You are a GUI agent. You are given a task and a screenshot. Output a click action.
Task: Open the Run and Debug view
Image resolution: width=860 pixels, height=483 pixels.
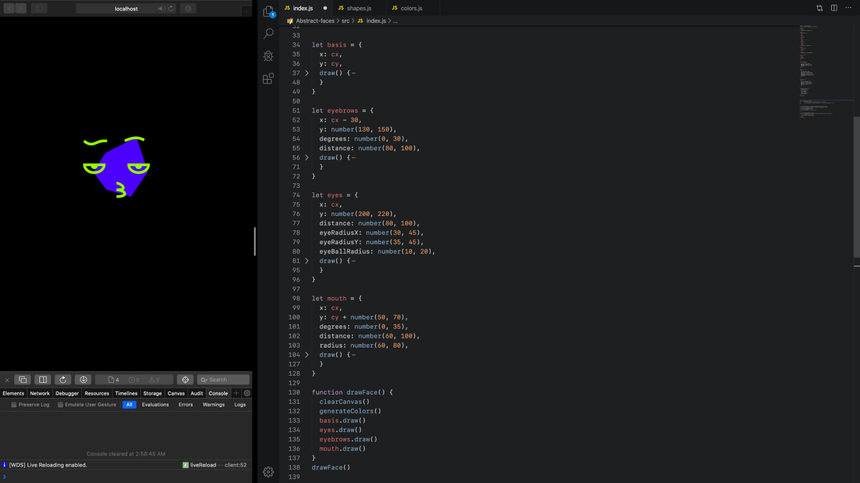[x=268, y=56]
